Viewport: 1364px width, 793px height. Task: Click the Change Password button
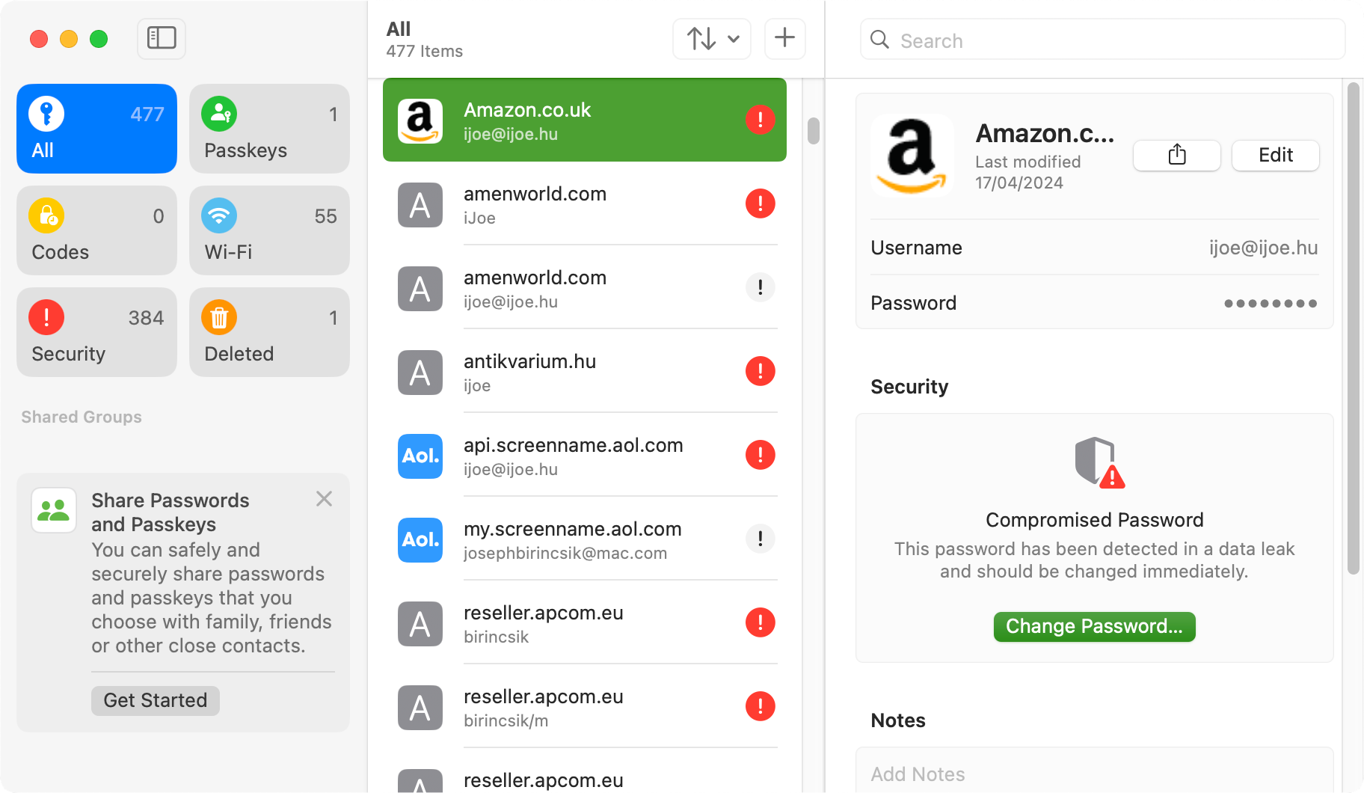point(1094,626)
